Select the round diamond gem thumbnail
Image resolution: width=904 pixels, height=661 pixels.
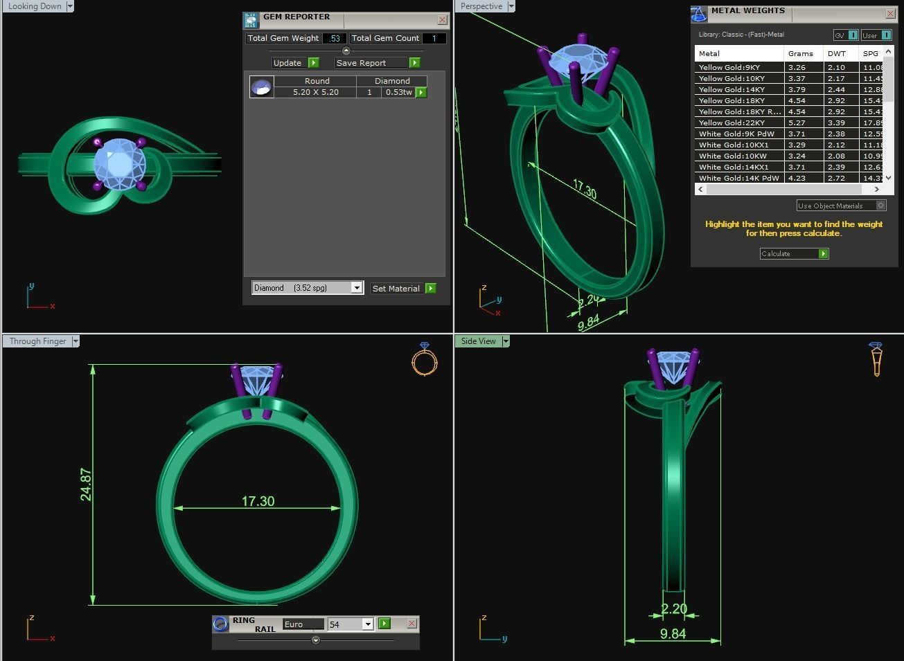click(262, 87)
